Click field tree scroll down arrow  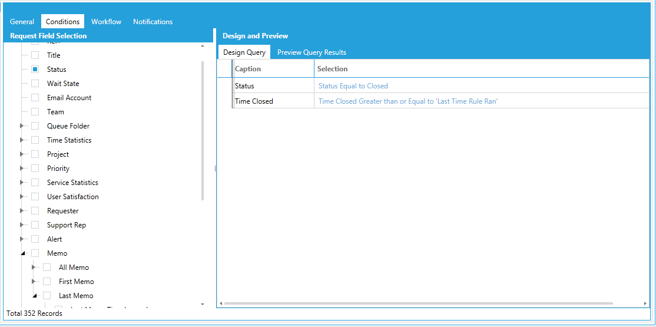coord(203,304)
